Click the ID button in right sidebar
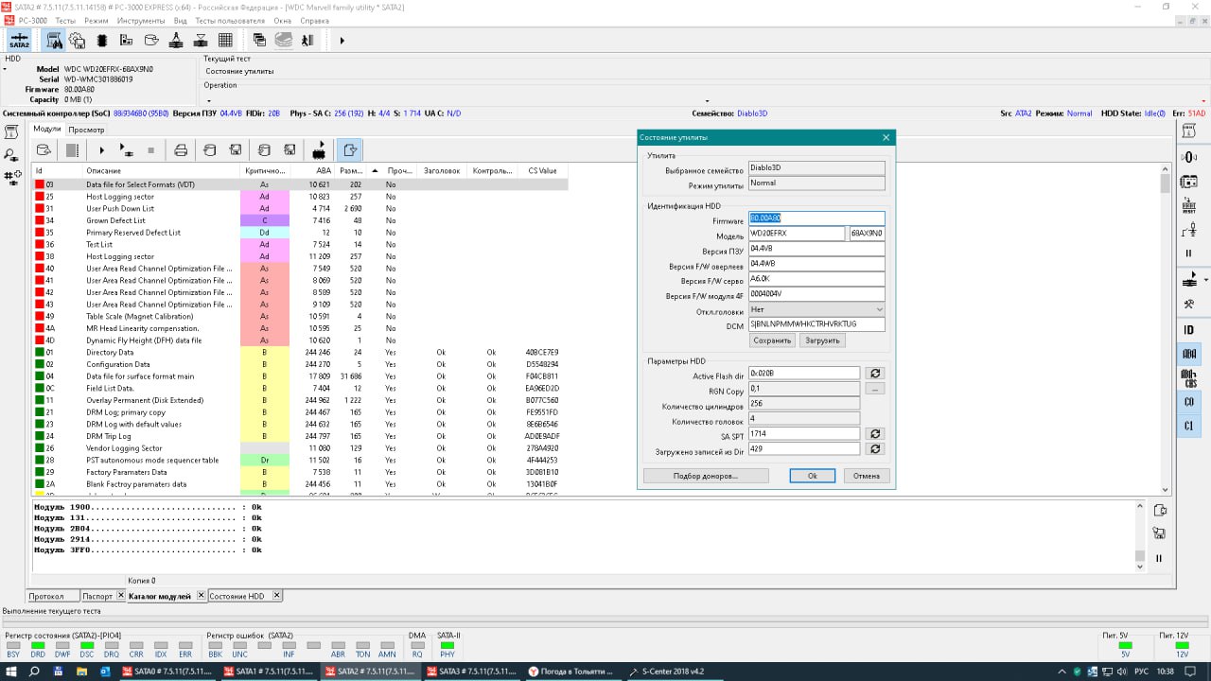The image size is (1211, 681). coord(1189,330)
